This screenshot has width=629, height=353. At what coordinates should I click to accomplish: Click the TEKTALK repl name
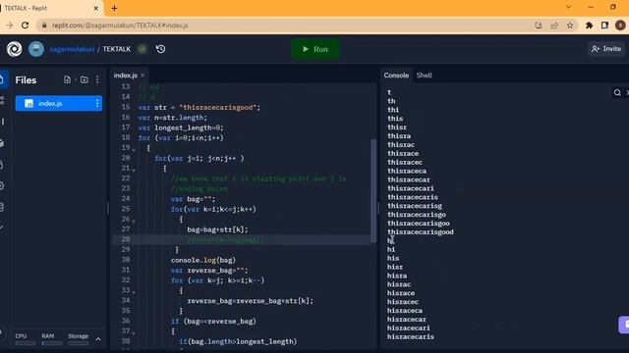click(x=117, y=49)
